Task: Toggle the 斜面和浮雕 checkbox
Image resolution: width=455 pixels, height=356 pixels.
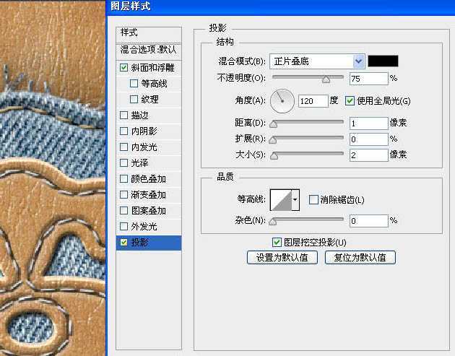Action: (123, 68)
